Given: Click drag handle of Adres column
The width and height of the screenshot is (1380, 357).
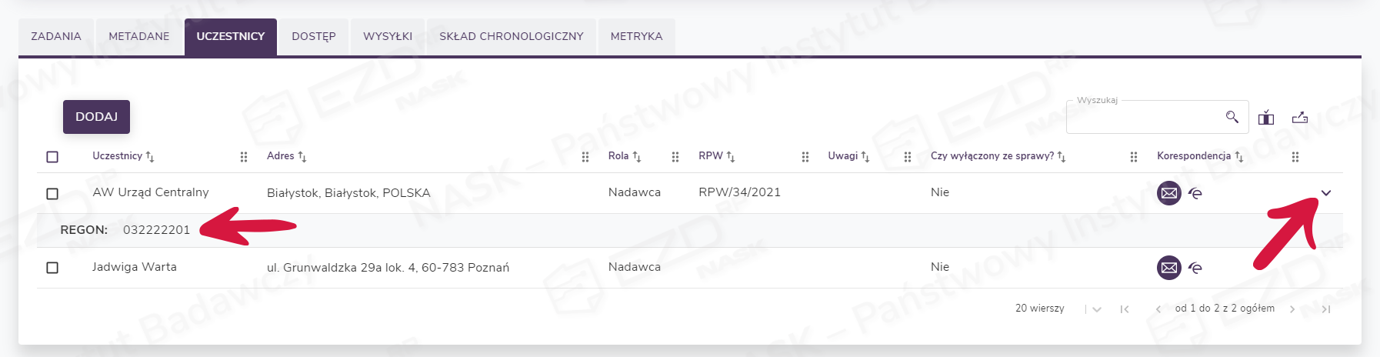Looking at the screenshot, I should [585, 157].
